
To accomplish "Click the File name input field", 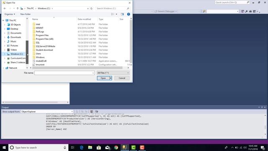I will (63, 73).
